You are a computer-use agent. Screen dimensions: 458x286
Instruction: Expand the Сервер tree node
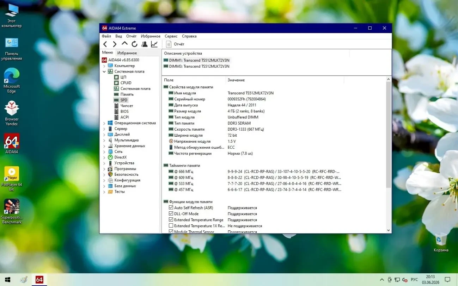pos(104,129)
